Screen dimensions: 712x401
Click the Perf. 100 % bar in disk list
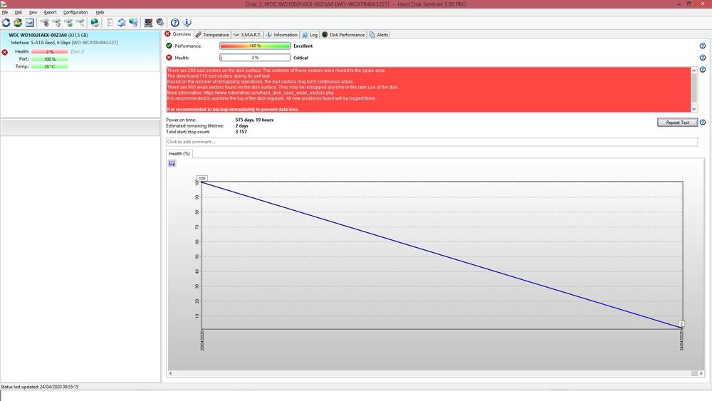50,59
